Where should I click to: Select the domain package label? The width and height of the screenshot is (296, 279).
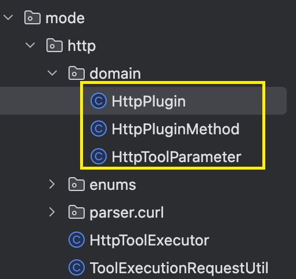click(115, 74)
